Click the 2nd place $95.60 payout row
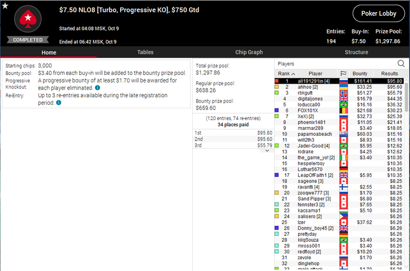 (233, 139)
